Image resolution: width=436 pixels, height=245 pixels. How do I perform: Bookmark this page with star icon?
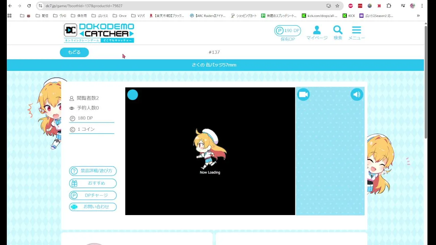click(x=337, y=6)
